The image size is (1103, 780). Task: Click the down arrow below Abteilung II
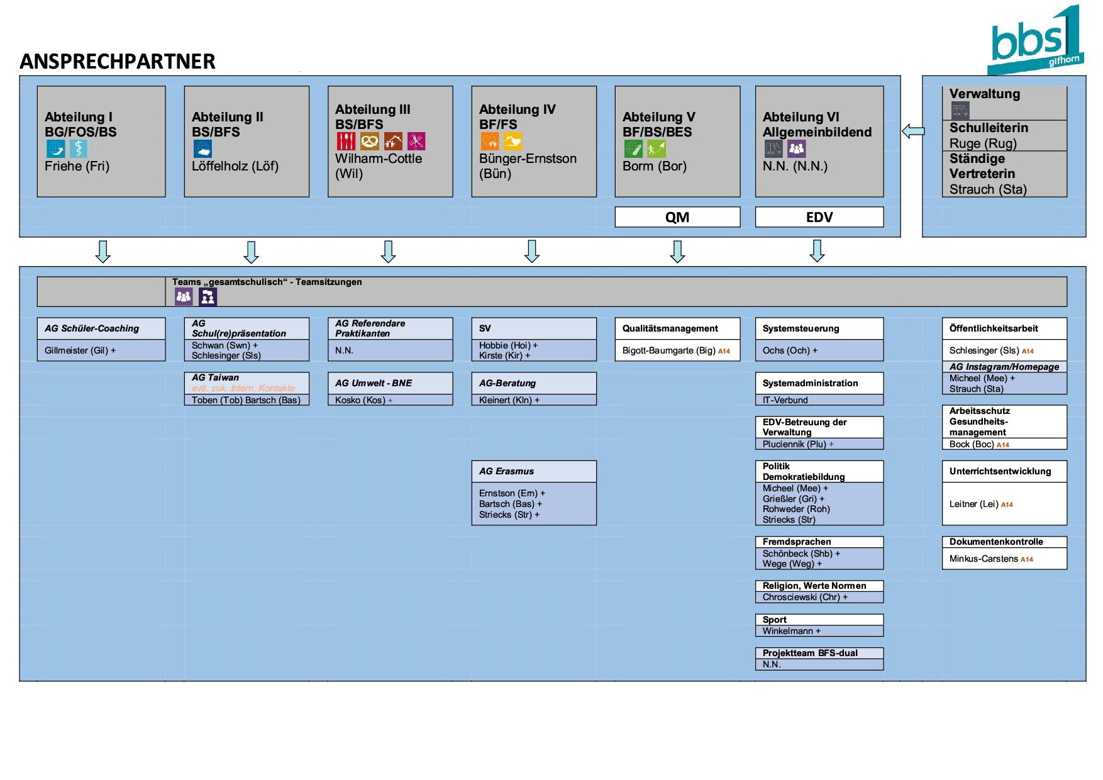[x=251, y=252]
